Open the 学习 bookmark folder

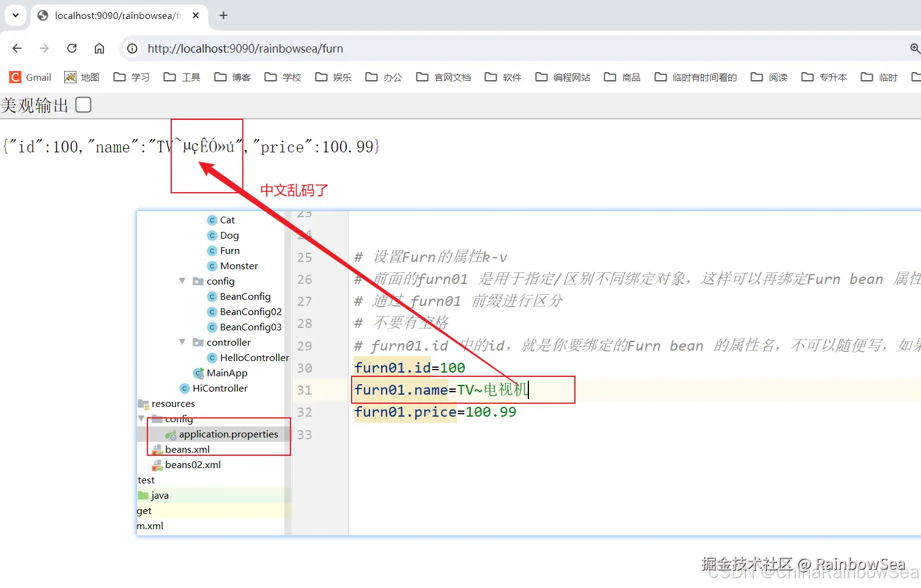pyautogui.click(x=131, y=77)
